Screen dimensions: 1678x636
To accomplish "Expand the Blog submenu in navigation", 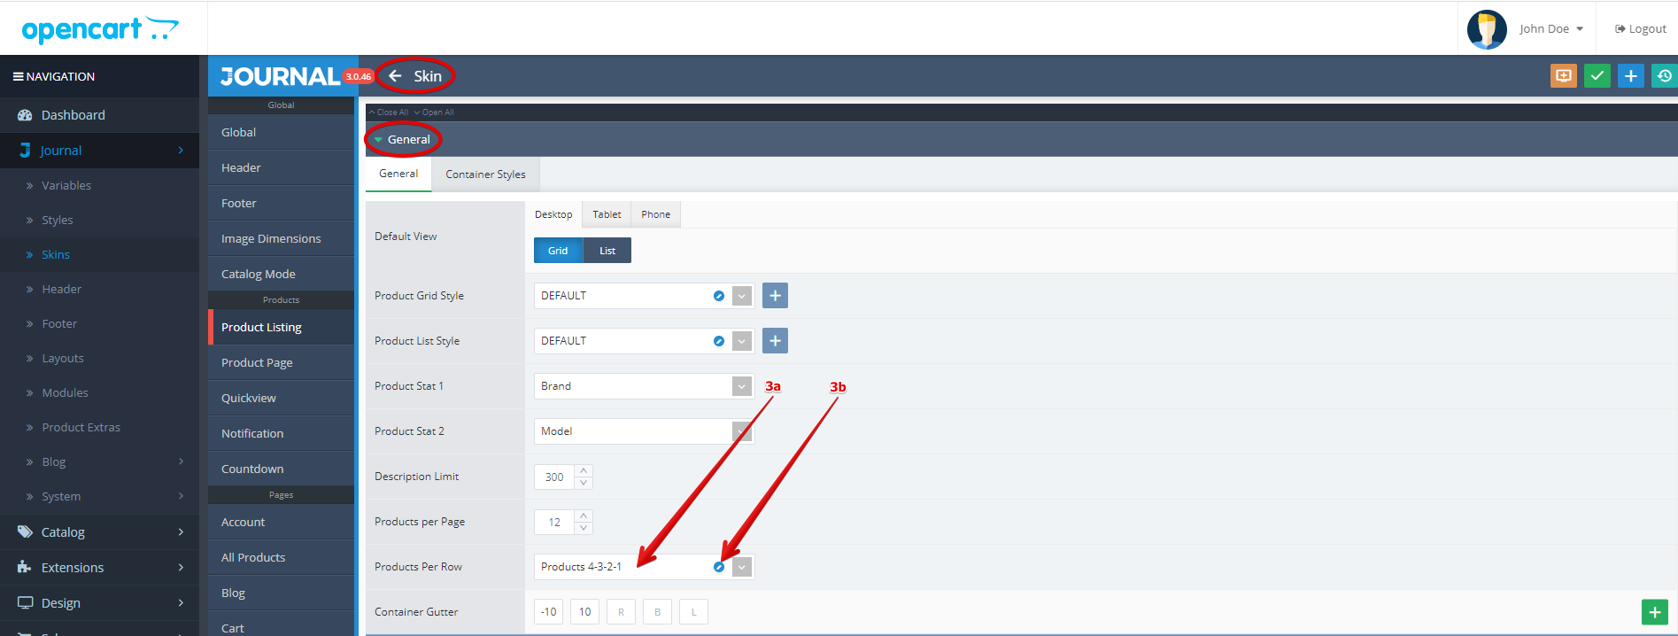I will pyautogui.click(x=181, y=461).
